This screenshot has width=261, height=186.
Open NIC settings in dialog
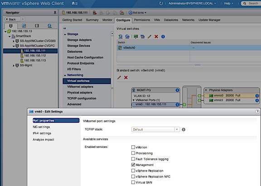(41, 127)
